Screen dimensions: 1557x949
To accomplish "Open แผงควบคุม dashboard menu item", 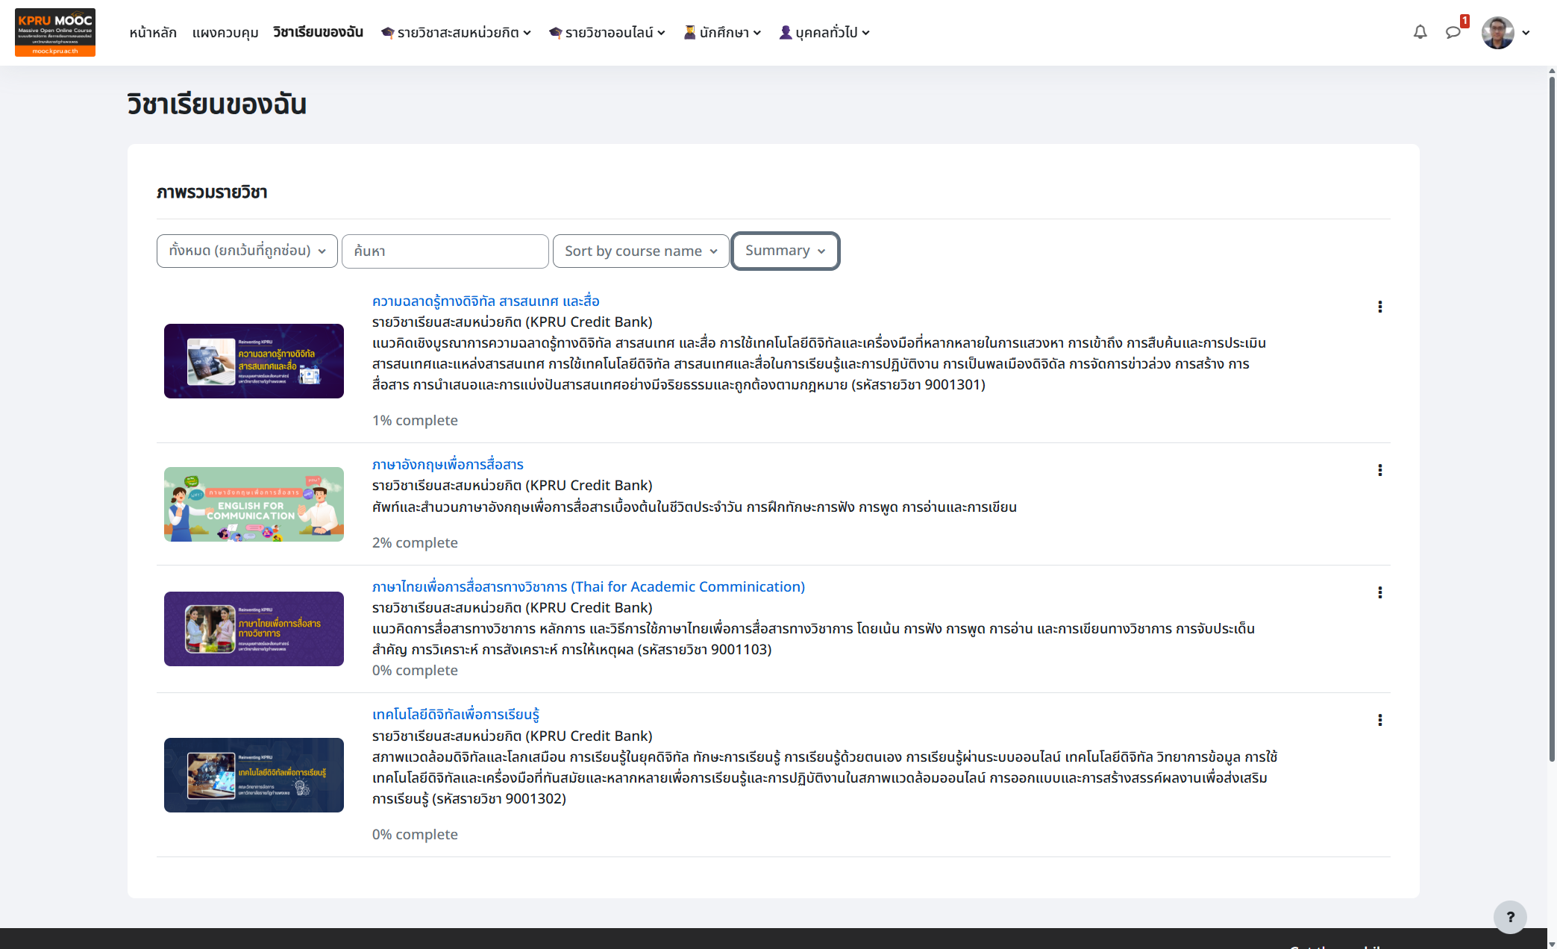I will (225, 32).
